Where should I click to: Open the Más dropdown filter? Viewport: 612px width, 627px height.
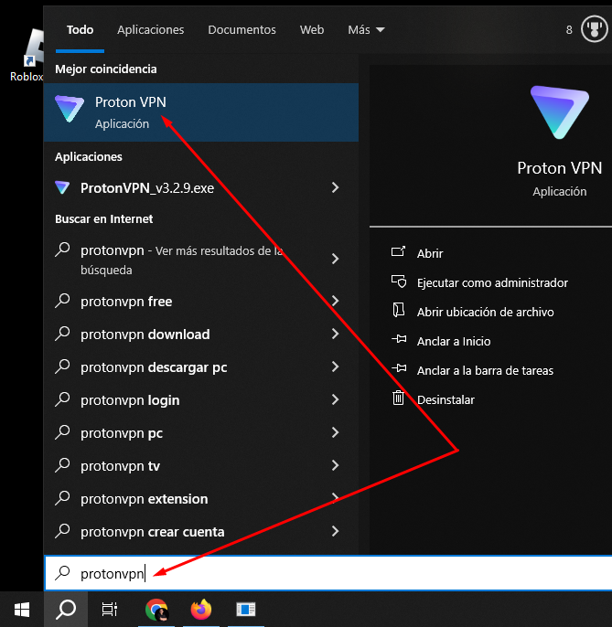[x=366, y=29]
